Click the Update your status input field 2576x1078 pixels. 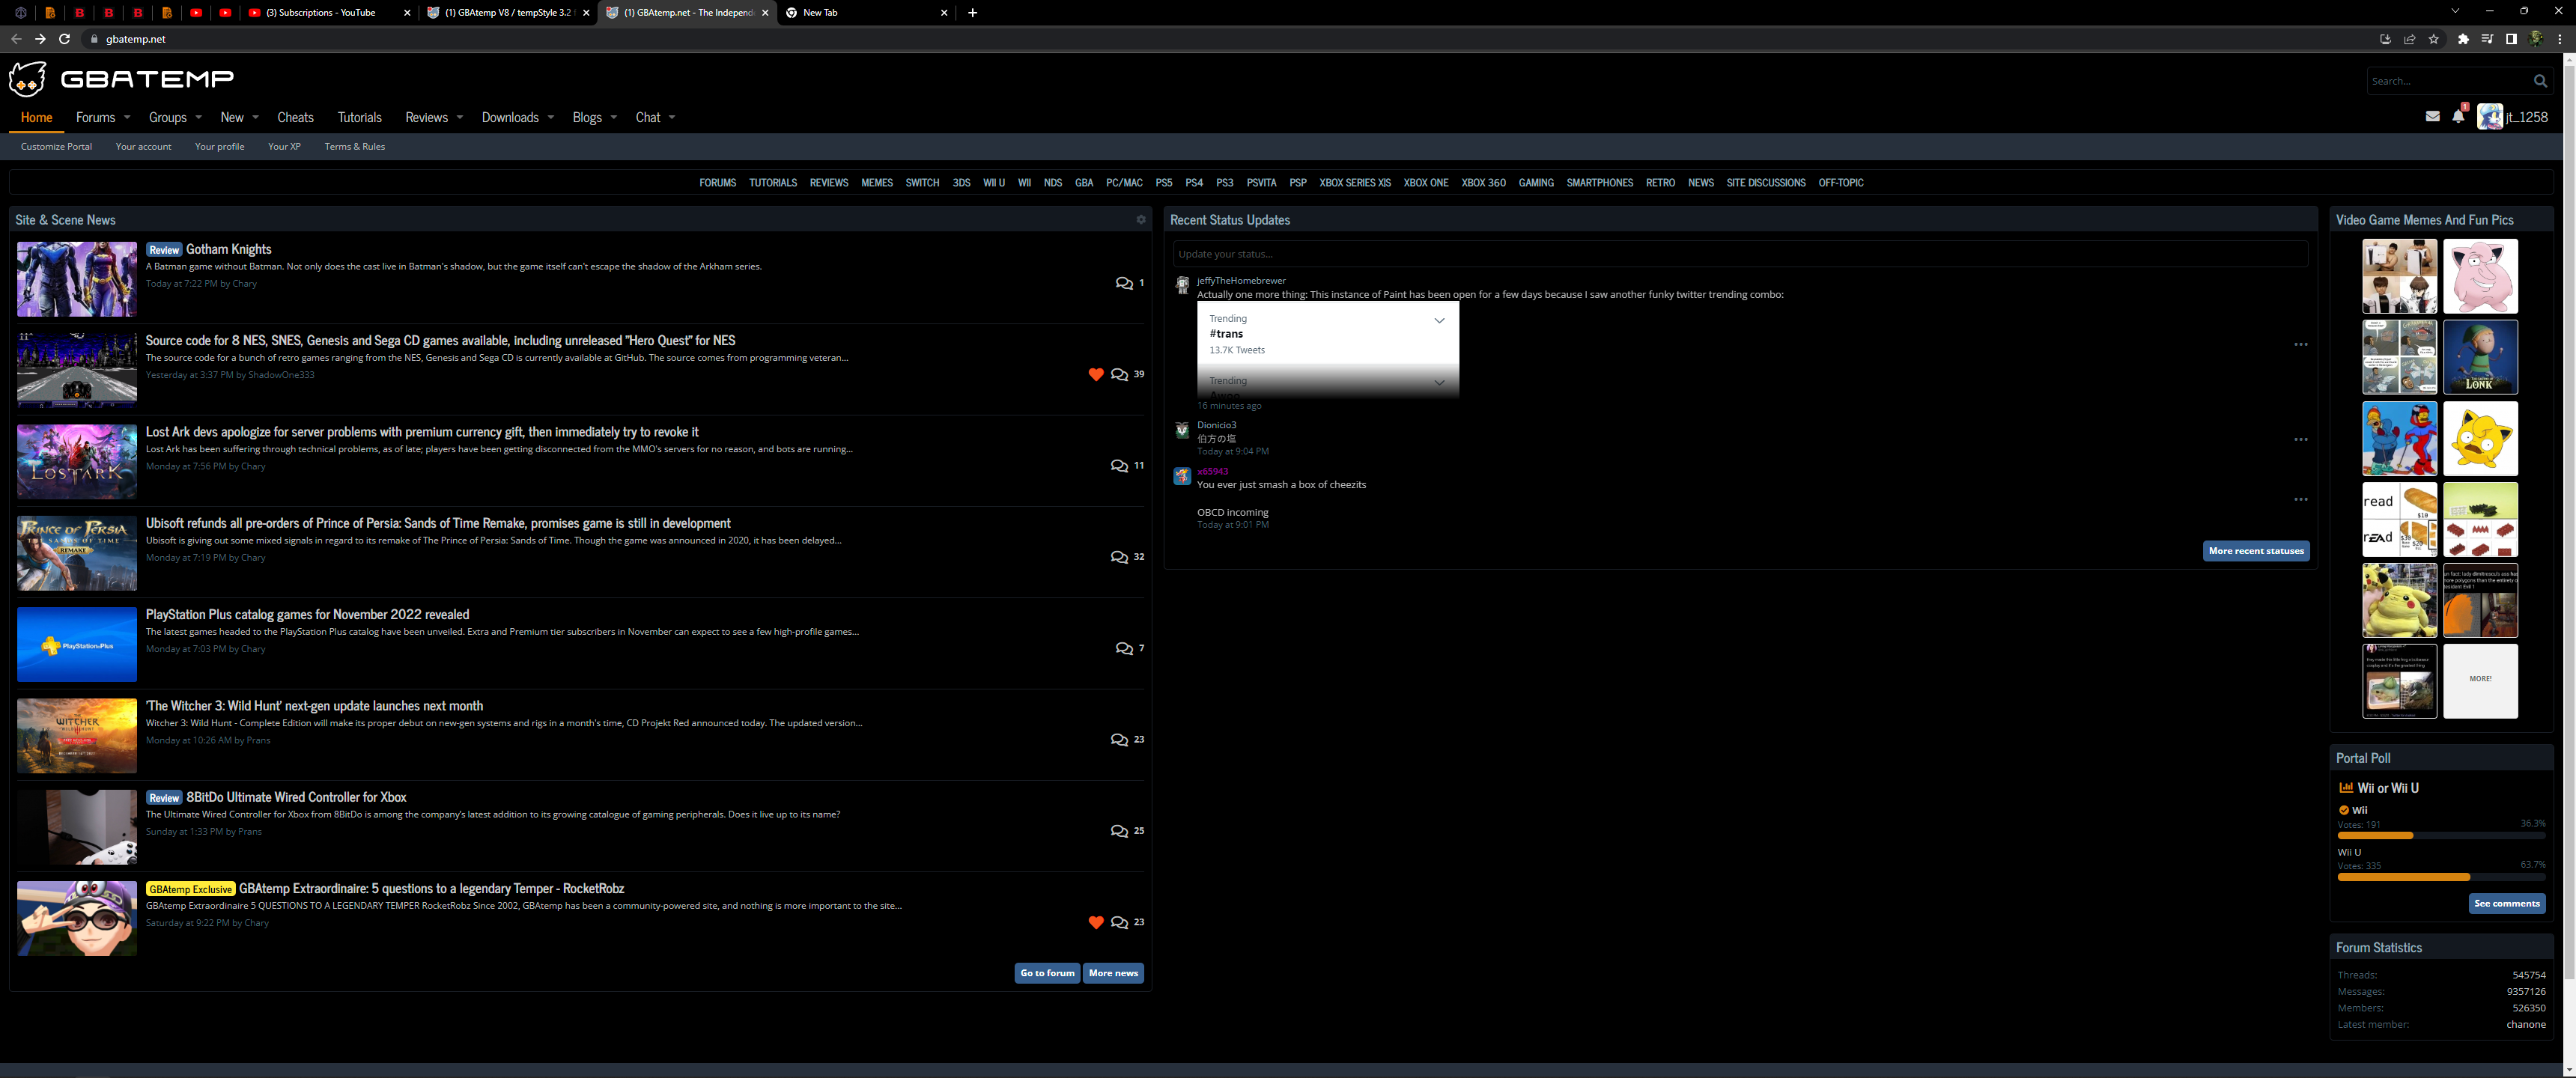pyautogui.click(x=1740, y=254)
